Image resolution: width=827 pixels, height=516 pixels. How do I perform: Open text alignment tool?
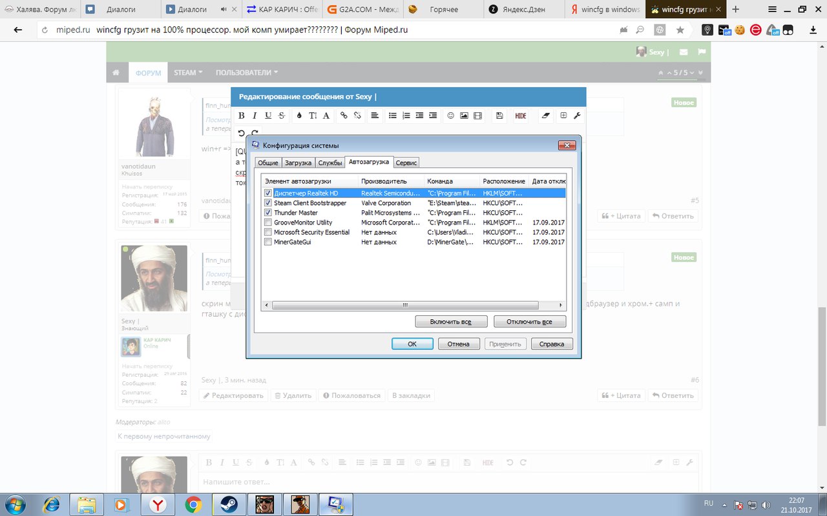tap(375, 115)
